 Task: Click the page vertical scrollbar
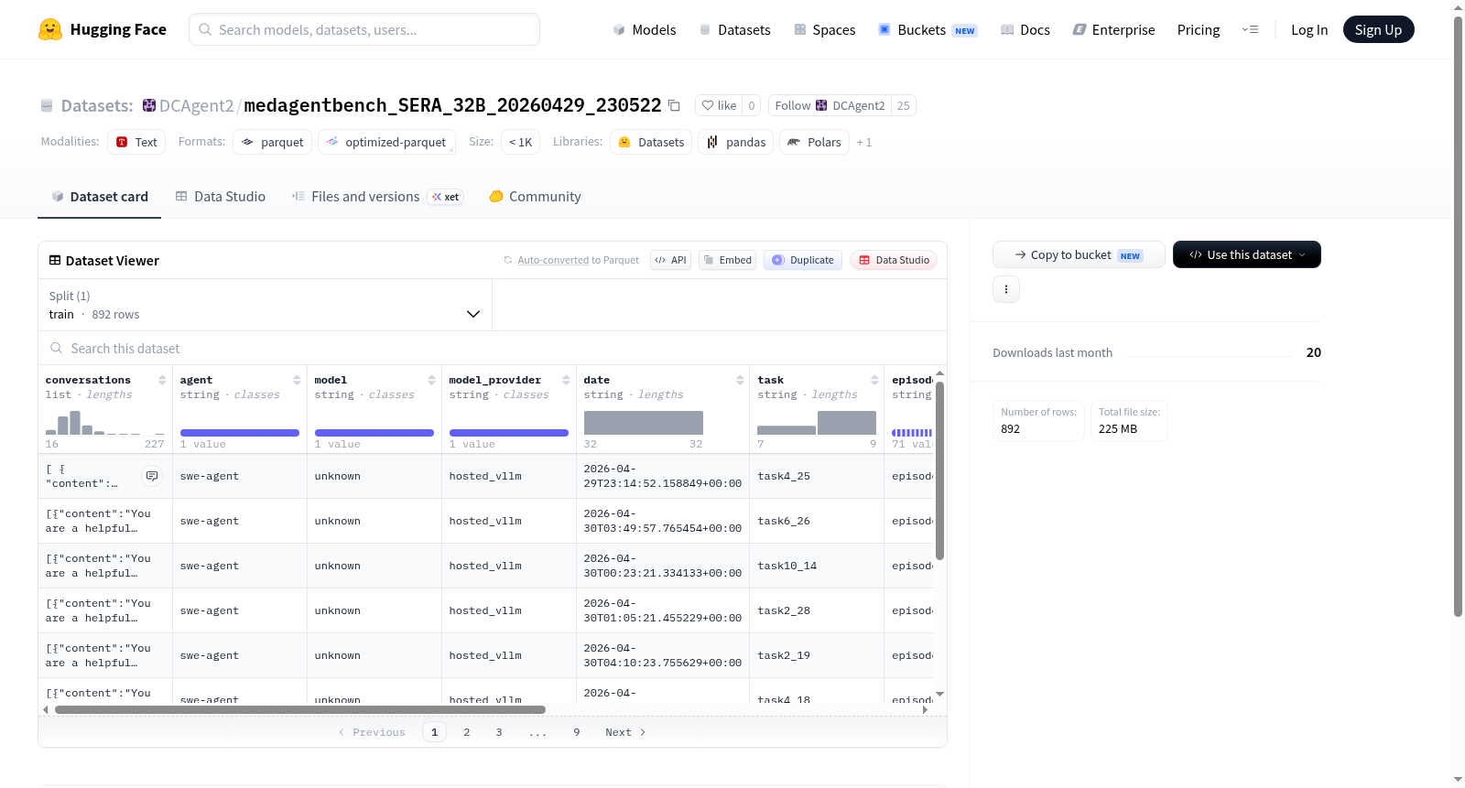(x=1458, y=316)
